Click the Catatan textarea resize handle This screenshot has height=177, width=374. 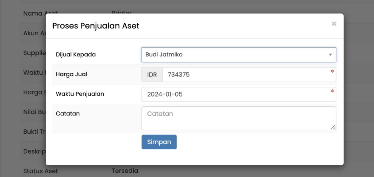coord(333,127)
